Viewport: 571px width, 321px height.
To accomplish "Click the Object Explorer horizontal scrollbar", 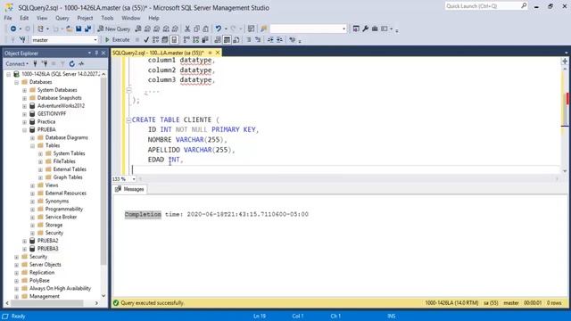I will (52, 303).
